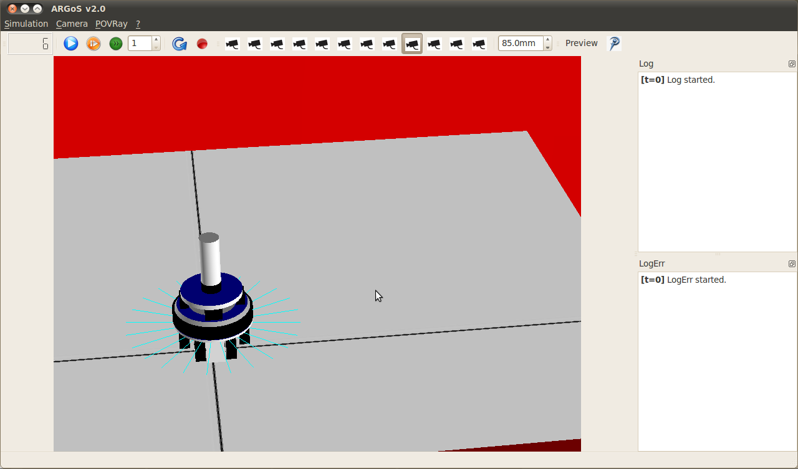This screenshot has width=798, height=469.
Task: Float the Log panel with its undock button
Action: pos(792,64)
